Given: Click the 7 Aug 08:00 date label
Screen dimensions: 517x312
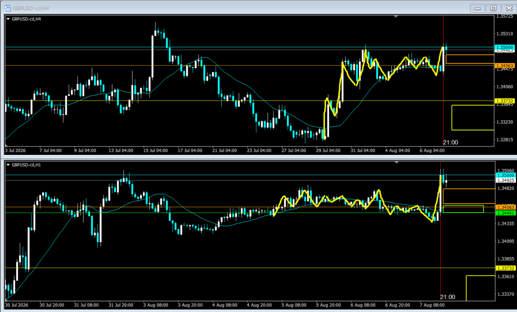Looking at the screenshot, I should (x=432, y=305).
